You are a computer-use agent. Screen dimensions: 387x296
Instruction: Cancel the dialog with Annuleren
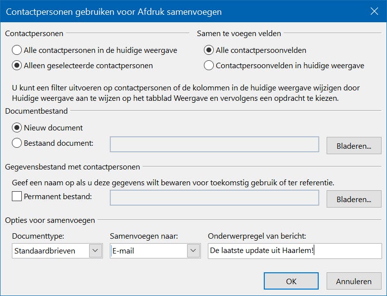tap(354, 281)
